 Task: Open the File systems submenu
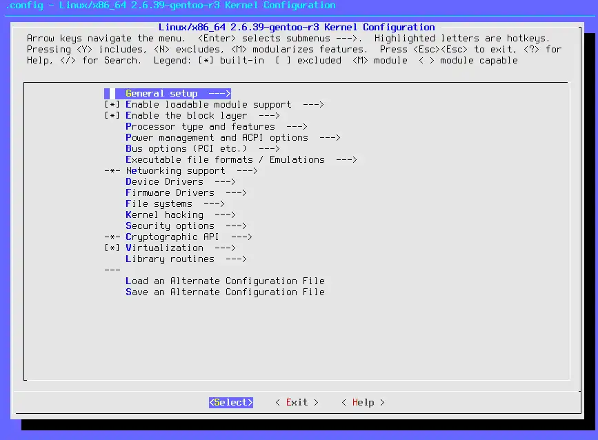tap(175, 204)
